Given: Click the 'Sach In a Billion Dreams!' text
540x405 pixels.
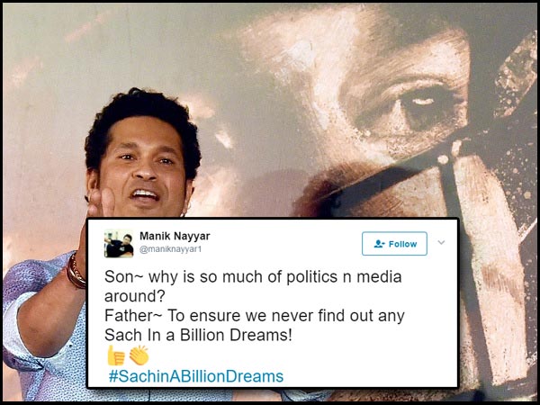Looking at the screenshot, I should (198, 335).
